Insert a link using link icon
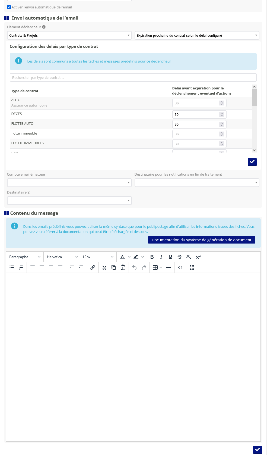Screen dimensions: 267x455 coord(93,267)
